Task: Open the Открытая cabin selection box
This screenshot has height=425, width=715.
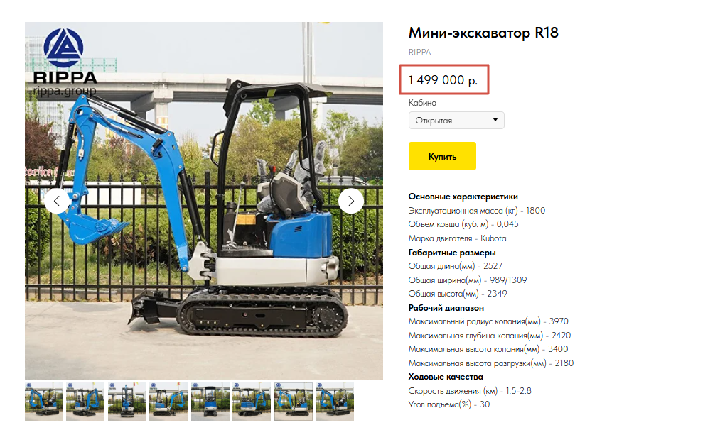Action: coord(456,120)
